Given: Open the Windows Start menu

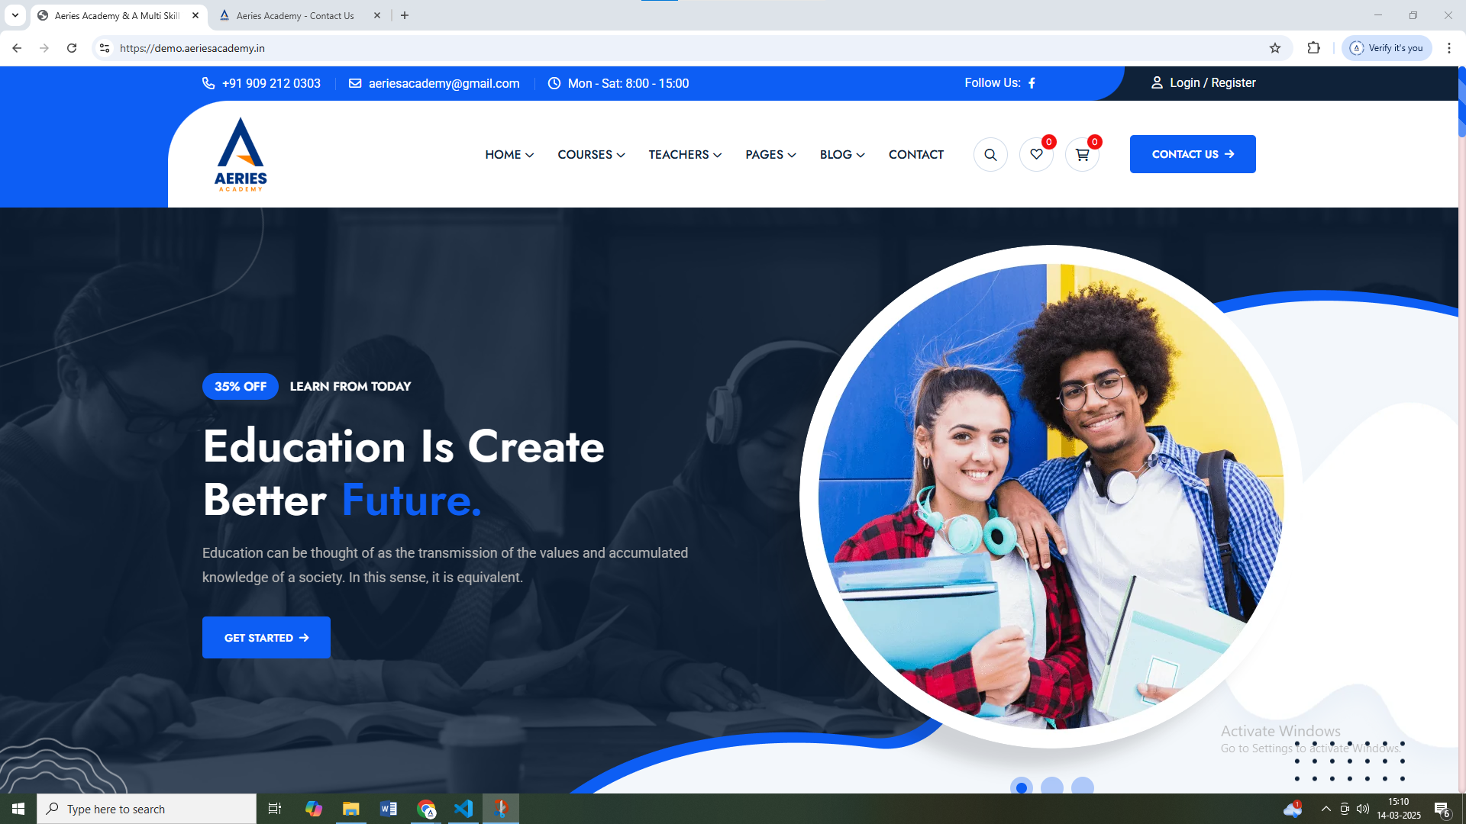Looking at the screenshot, I should [x=18, y=809].
